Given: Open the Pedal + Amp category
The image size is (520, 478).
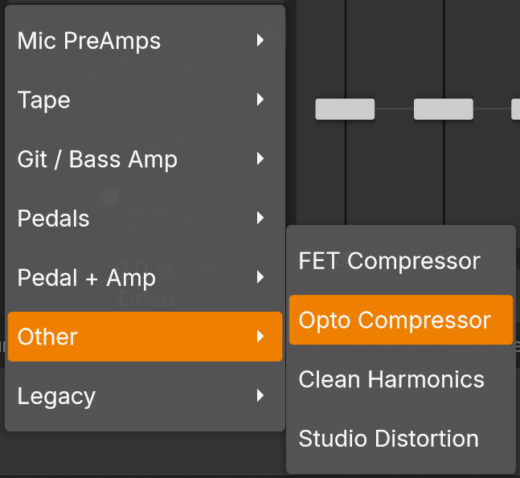Looking at the screenshot, I should point(87,278).
